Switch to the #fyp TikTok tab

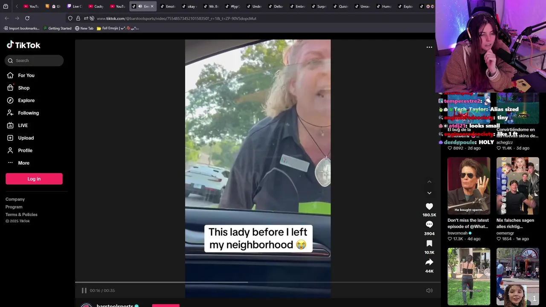pyautogui.click(x=232, y=6)
